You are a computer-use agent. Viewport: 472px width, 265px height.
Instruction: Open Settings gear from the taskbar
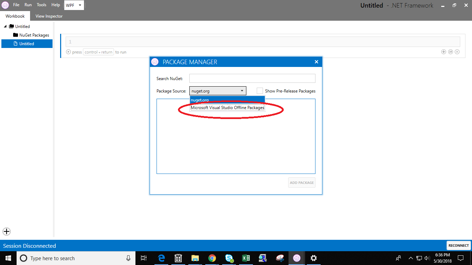click(x=314, y=258)
